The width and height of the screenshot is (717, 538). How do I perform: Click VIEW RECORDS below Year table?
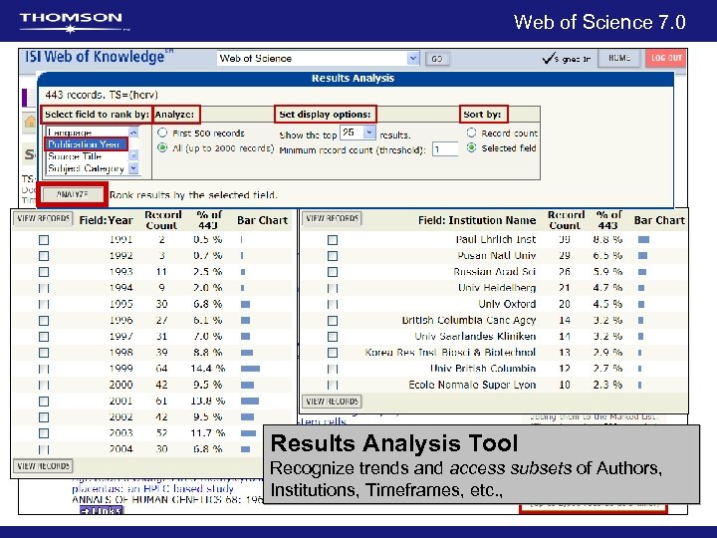pyautogui.click(x=43, y=466)
